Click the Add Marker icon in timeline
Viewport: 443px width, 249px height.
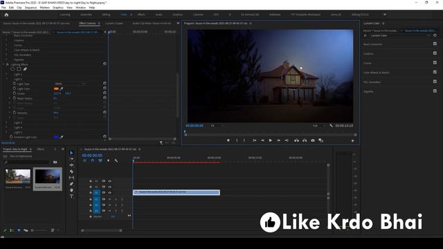[108, 160]
